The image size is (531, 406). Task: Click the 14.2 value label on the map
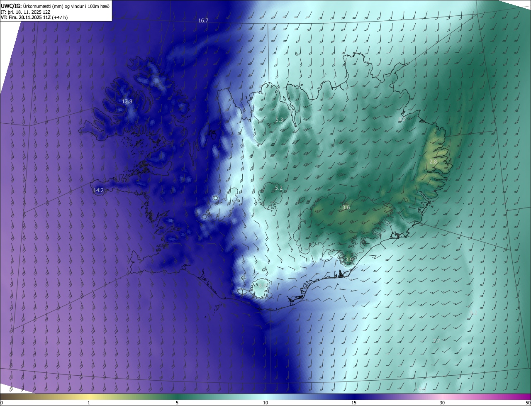[x=98, y=190]
